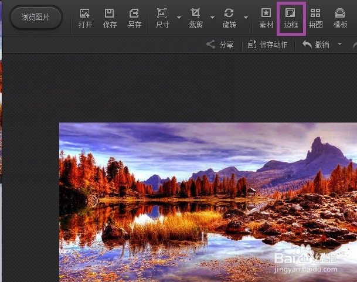Click the 浏览图片 browse pictures button
This screenshot has height=282, width=357.
pyautogui.click(x=36, y=18)
